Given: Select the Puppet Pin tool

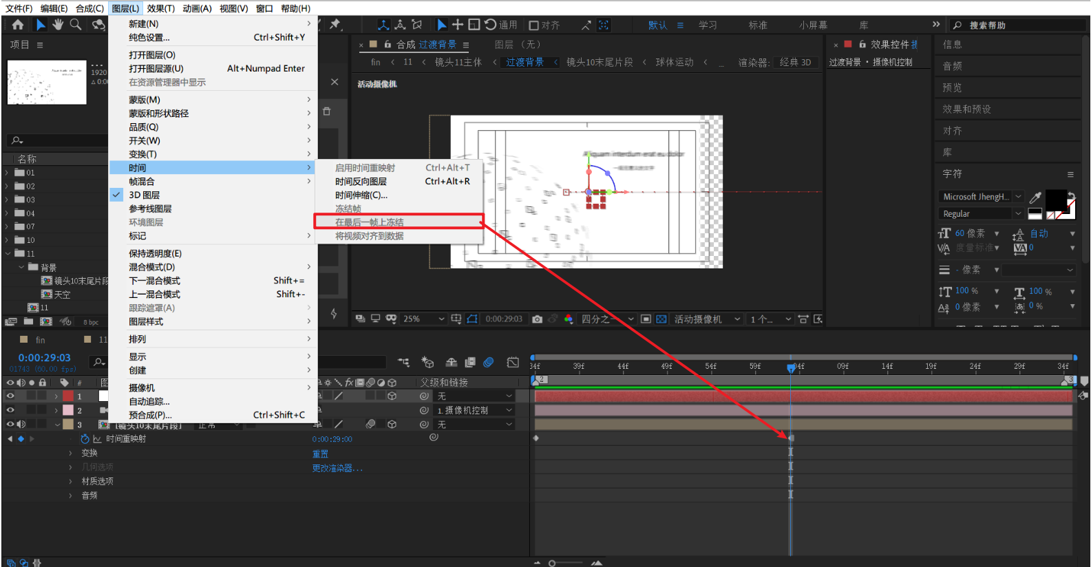Looking at the screenshot, I should [335, 25].
